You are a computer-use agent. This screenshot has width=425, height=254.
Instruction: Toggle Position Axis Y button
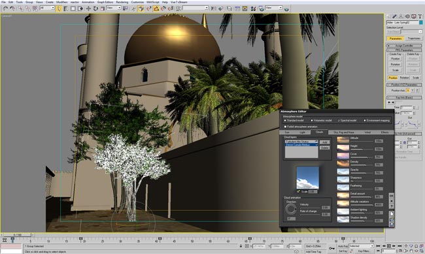[413, 91]
